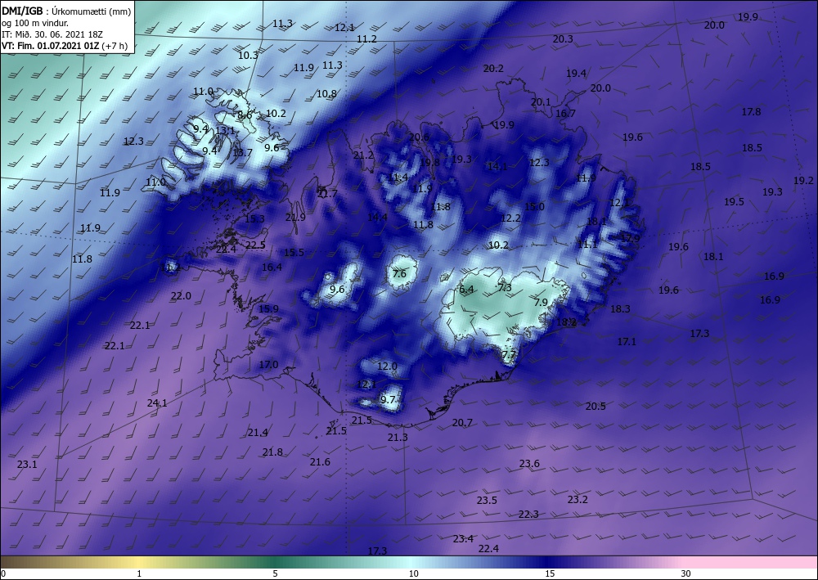Click the 19.4 map value
This screenshot has height=580, width=818.
[x=576, y=74]
